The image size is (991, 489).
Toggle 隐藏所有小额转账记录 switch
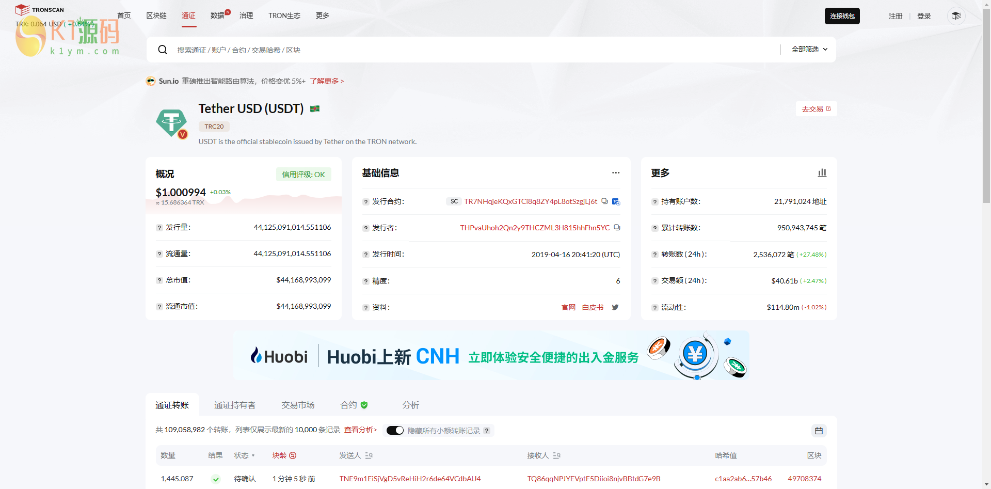click(x=395, y=431)
